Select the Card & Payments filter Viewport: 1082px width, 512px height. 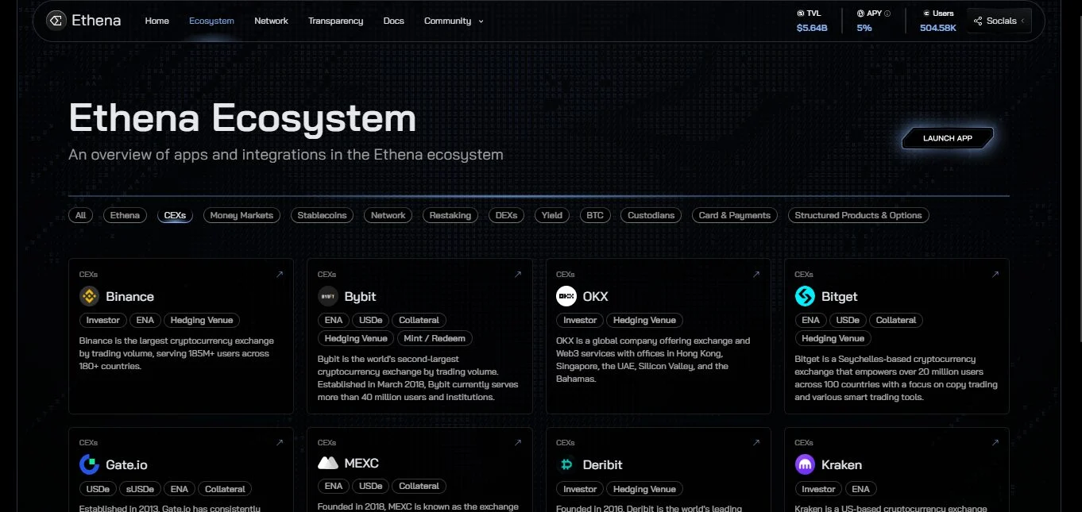coord(735,215)
